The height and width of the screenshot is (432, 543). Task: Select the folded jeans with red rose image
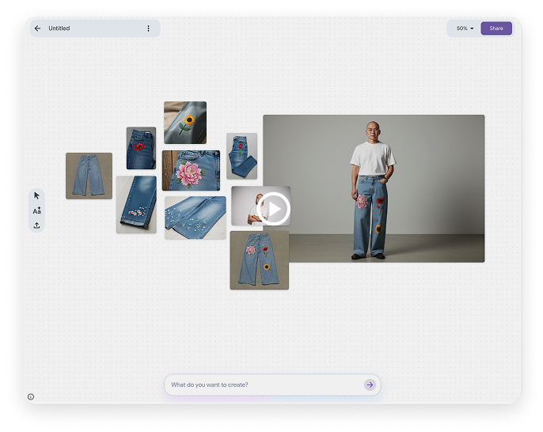point(241,156)
